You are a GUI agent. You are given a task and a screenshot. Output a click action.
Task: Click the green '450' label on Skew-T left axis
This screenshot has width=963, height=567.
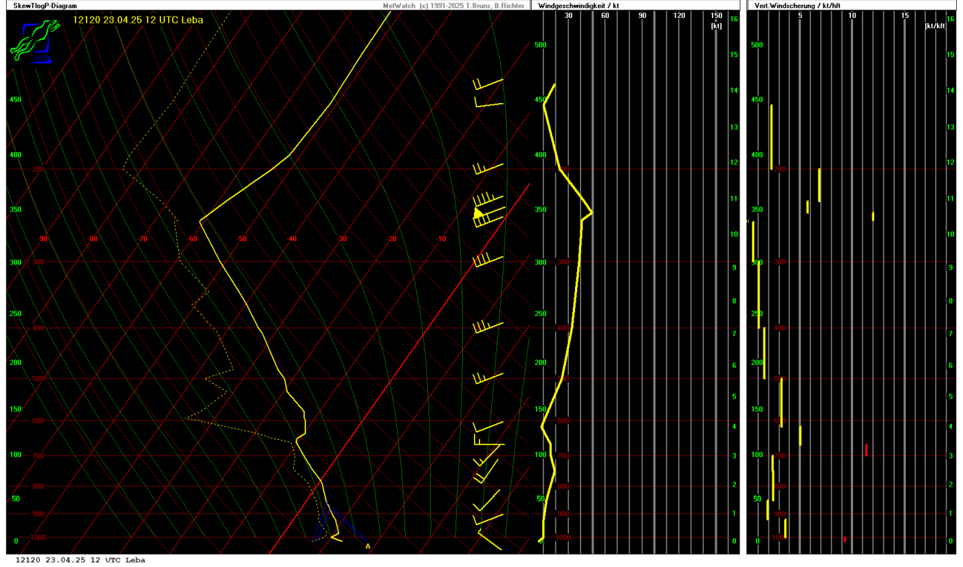(x=16, y=100)
